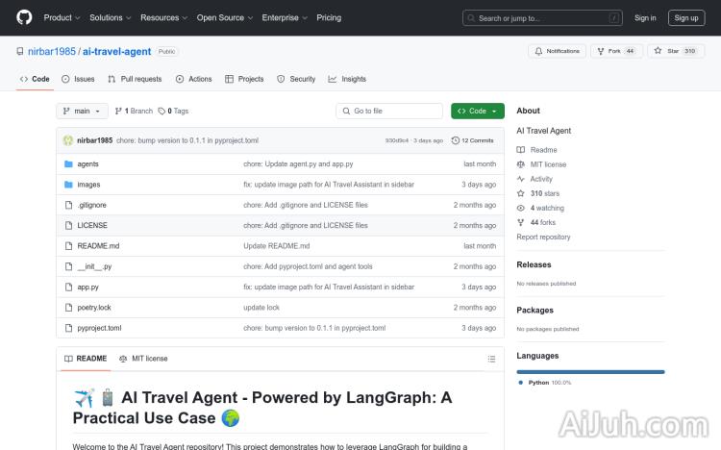Screen dimensions: 721x450
Task: Click the GitHub logo icon
Action: tap(24, 17)
